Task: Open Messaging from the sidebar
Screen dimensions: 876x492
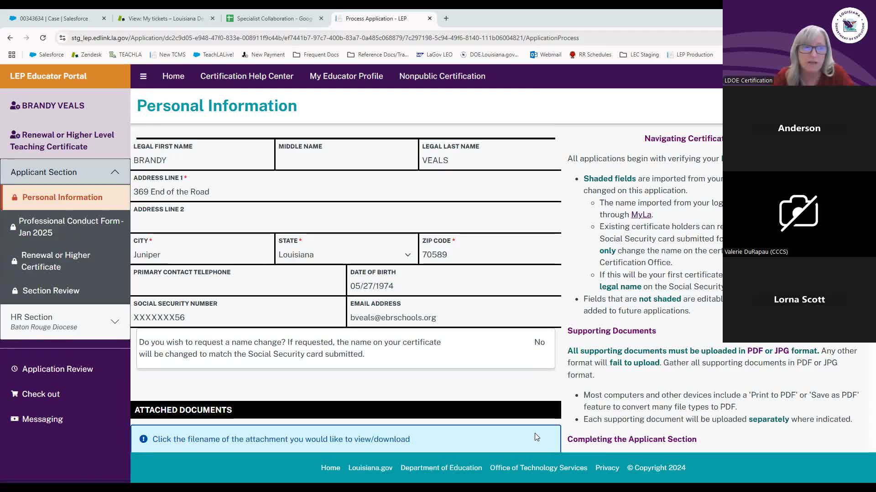Action: [x=42, y=419]
